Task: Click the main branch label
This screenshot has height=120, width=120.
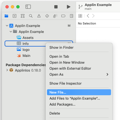Action: [x=88, y=9]
